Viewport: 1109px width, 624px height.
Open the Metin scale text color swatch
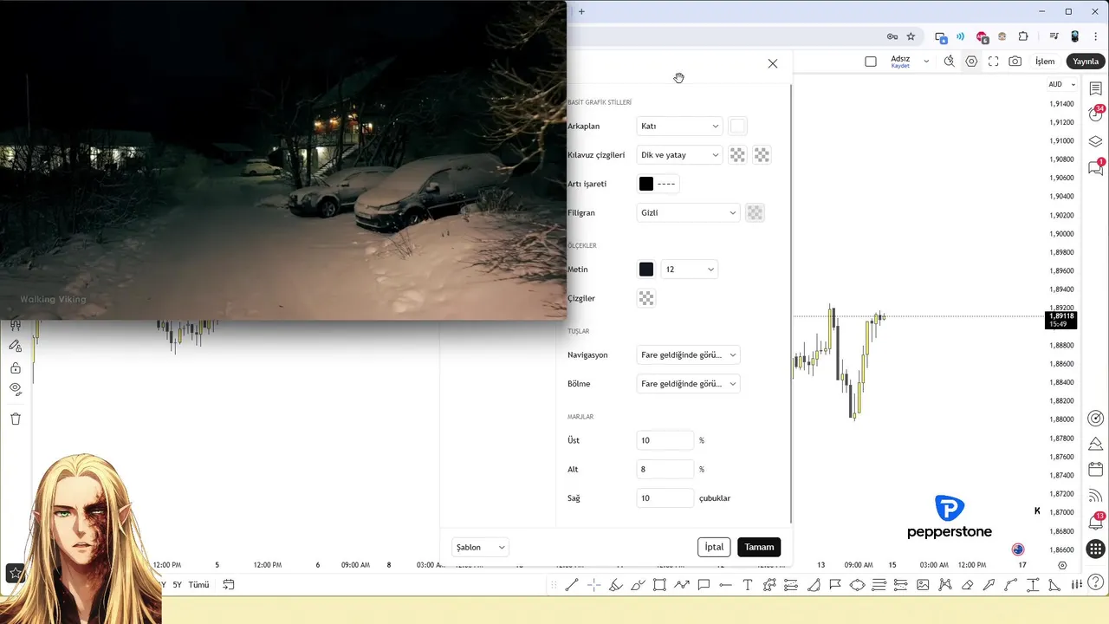(646, 270)
